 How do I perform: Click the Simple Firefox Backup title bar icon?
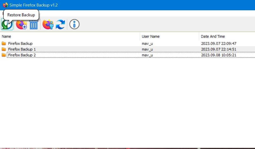click(5, 5)
